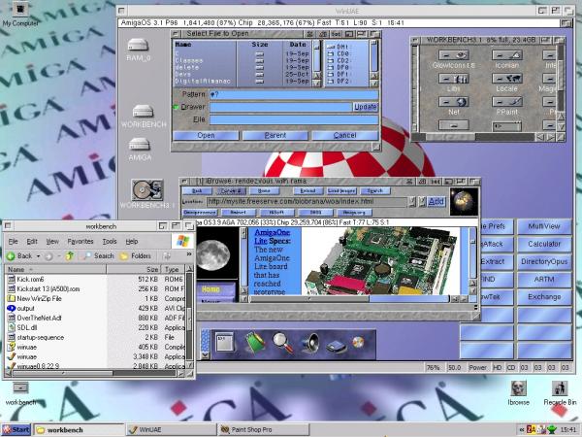Viewport: 582px width, 437px height.
Task: Click the Up folder icon in workbench explorer
Action: click(69, 256)
